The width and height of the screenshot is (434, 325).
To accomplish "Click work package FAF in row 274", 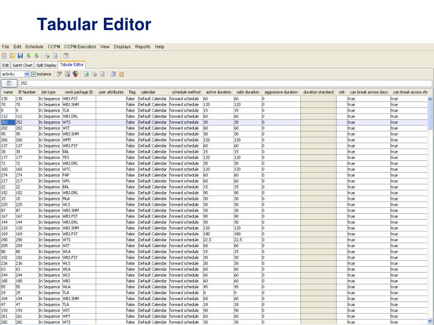I will [x=79, y=175].
